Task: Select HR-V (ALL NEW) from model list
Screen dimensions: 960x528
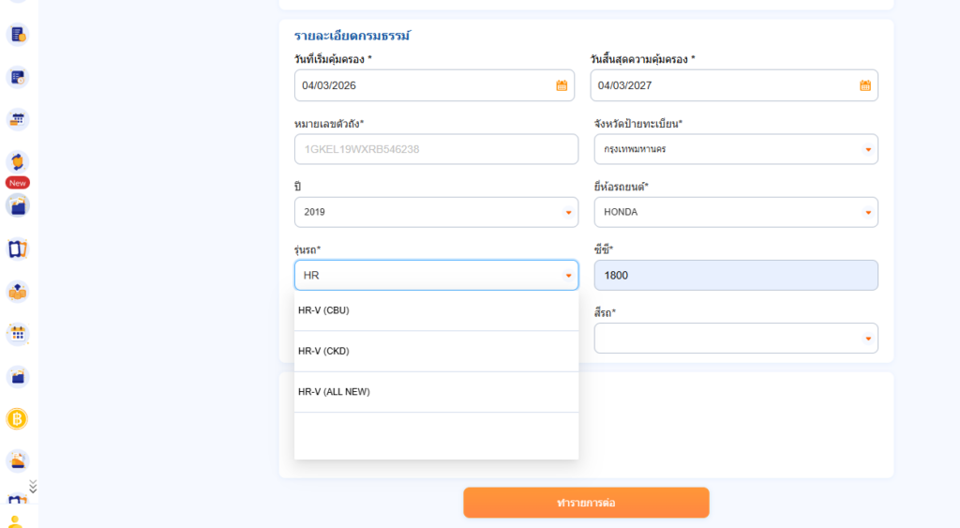Action: 436,391
